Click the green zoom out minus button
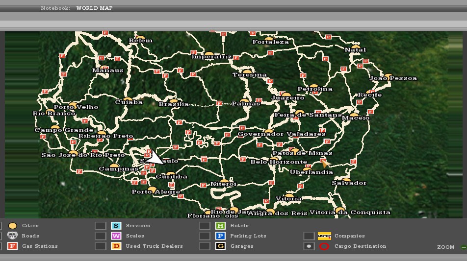Viewport: 467px width, 261px height. (x=463, y=247)
